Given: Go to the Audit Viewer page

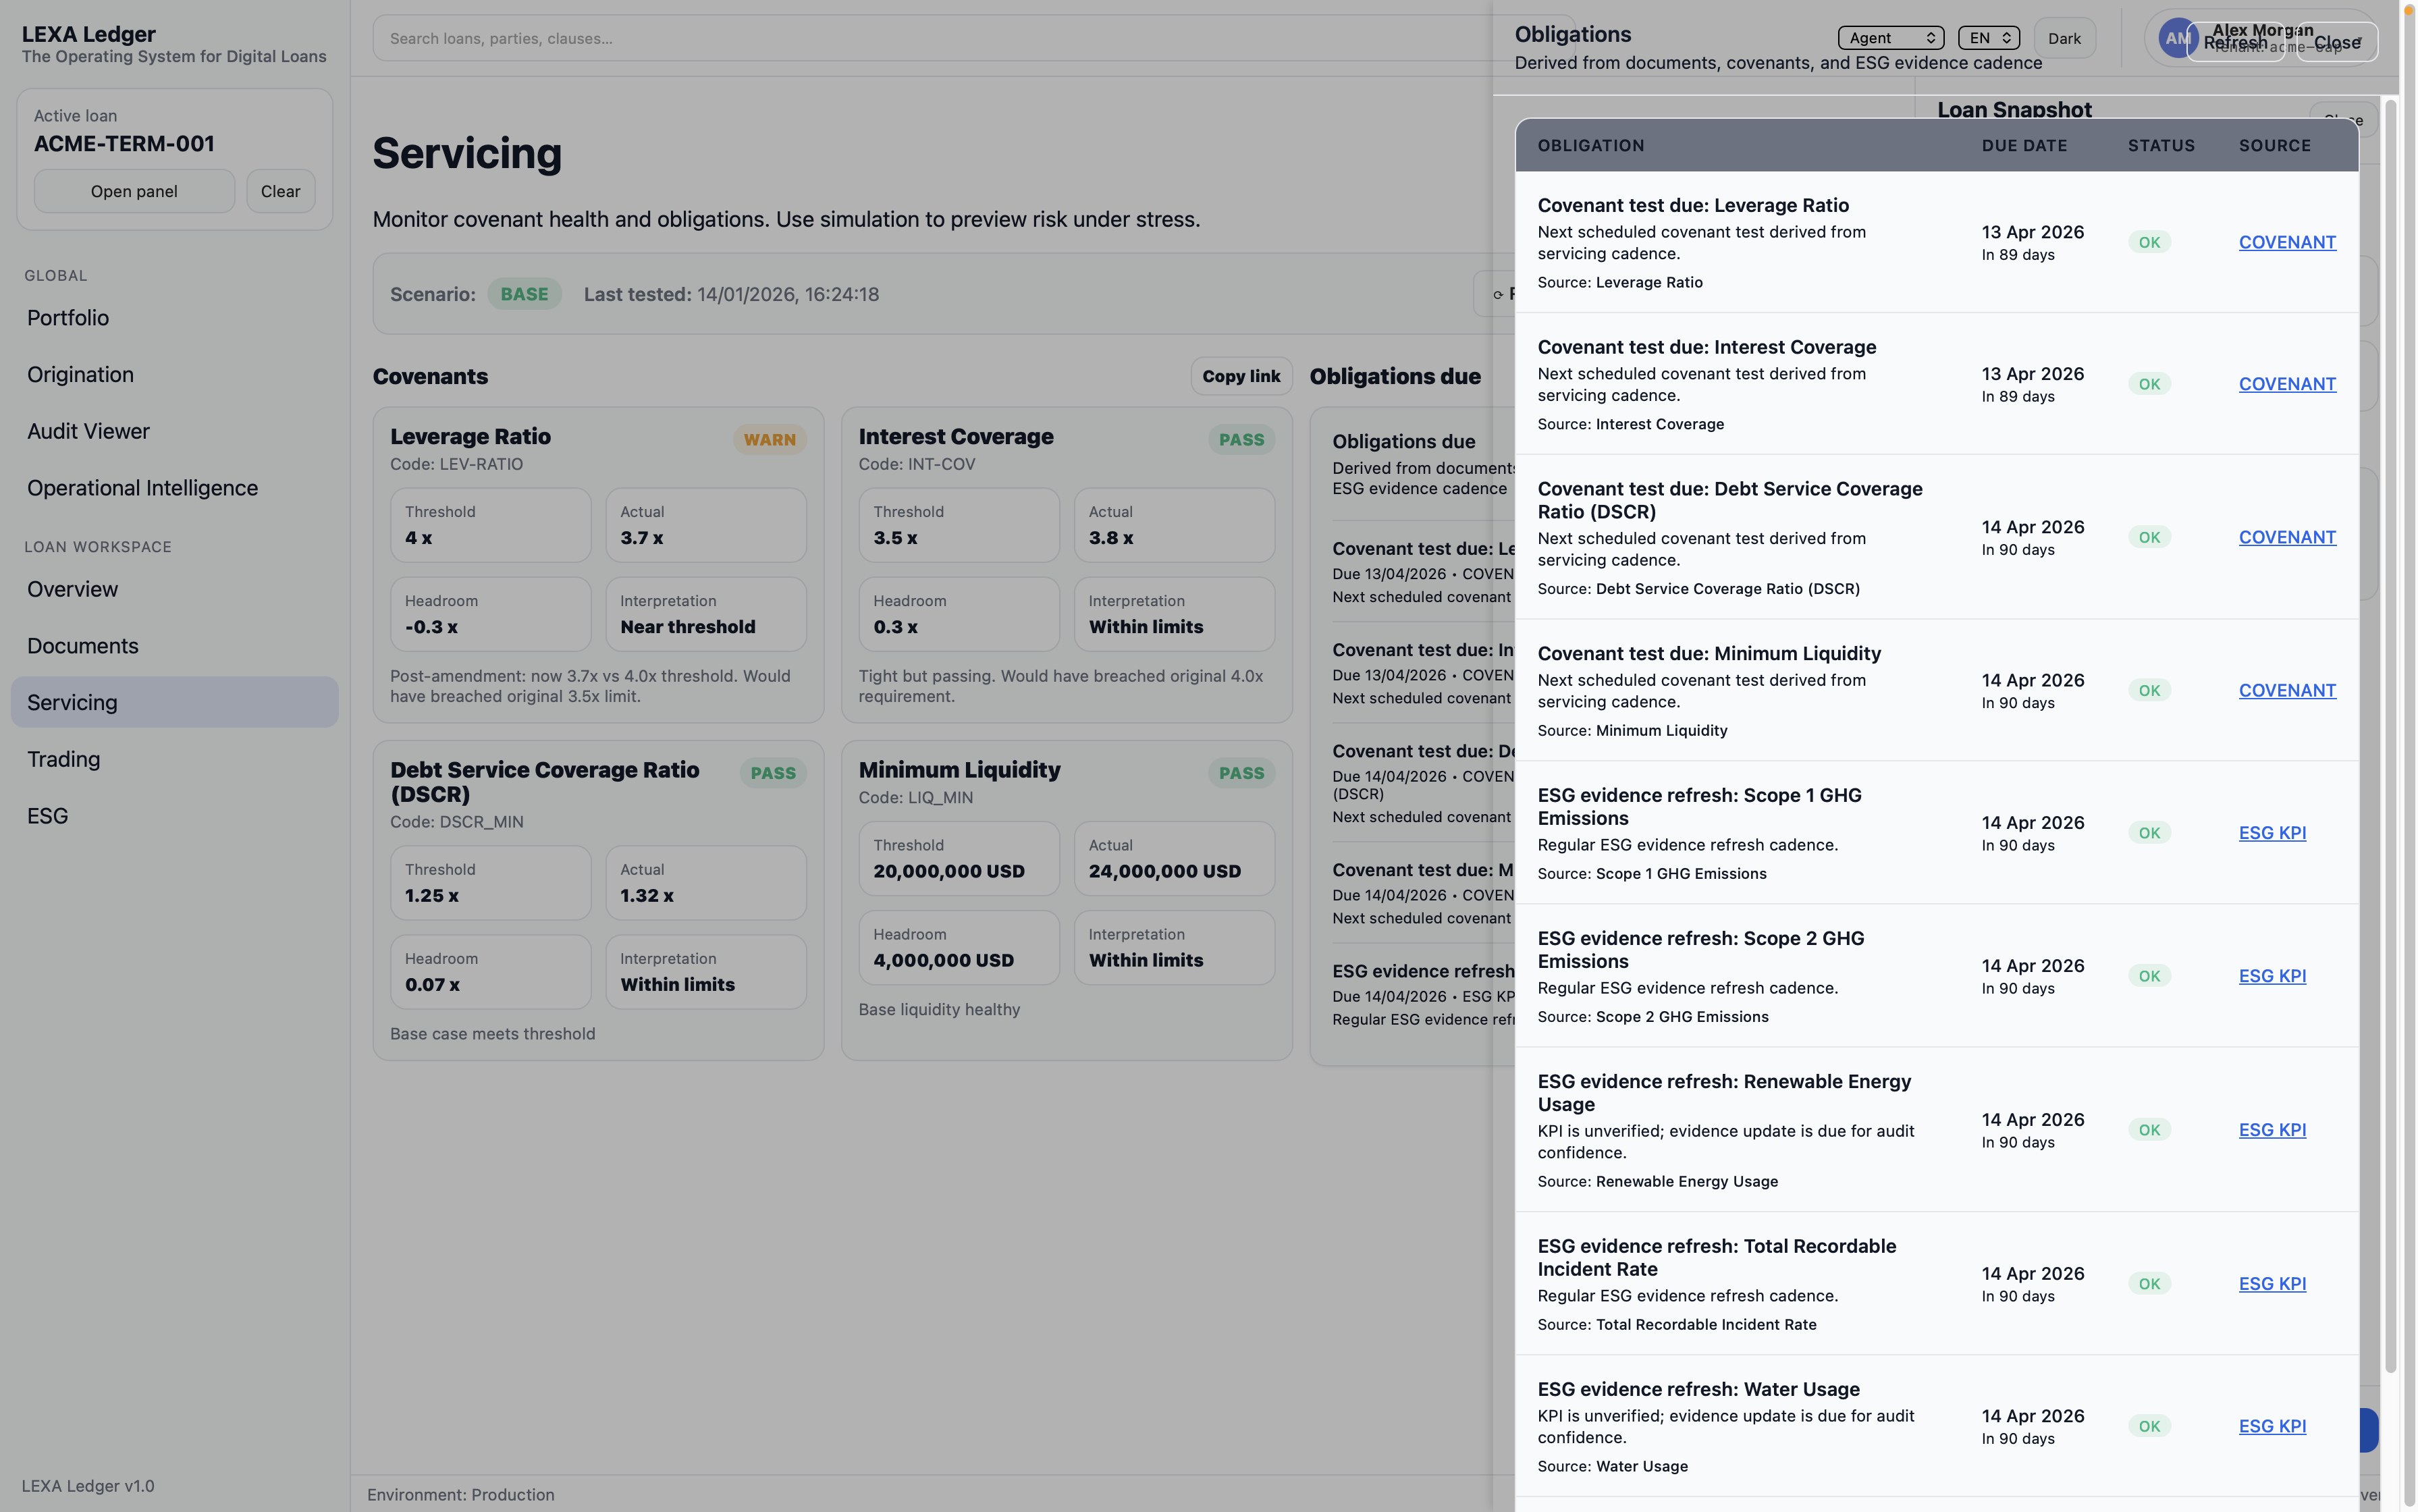Looking at the screenshot, I should click(88, 431).
